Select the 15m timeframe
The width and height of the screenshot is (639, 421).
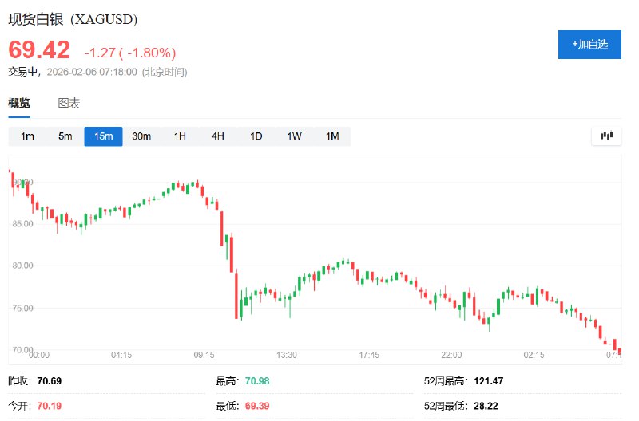tap(103, 136)
